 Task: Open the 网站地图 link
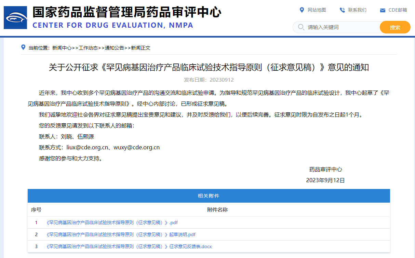(x=317, y=10)
